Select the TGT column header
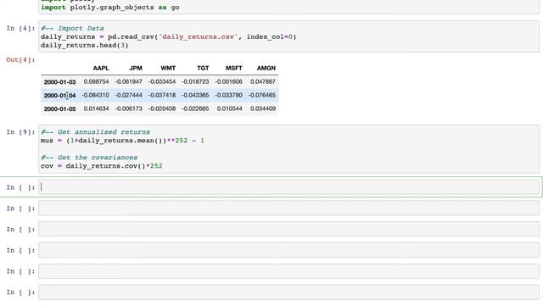The height and width of the screenshot is (305, 543). 203,68
